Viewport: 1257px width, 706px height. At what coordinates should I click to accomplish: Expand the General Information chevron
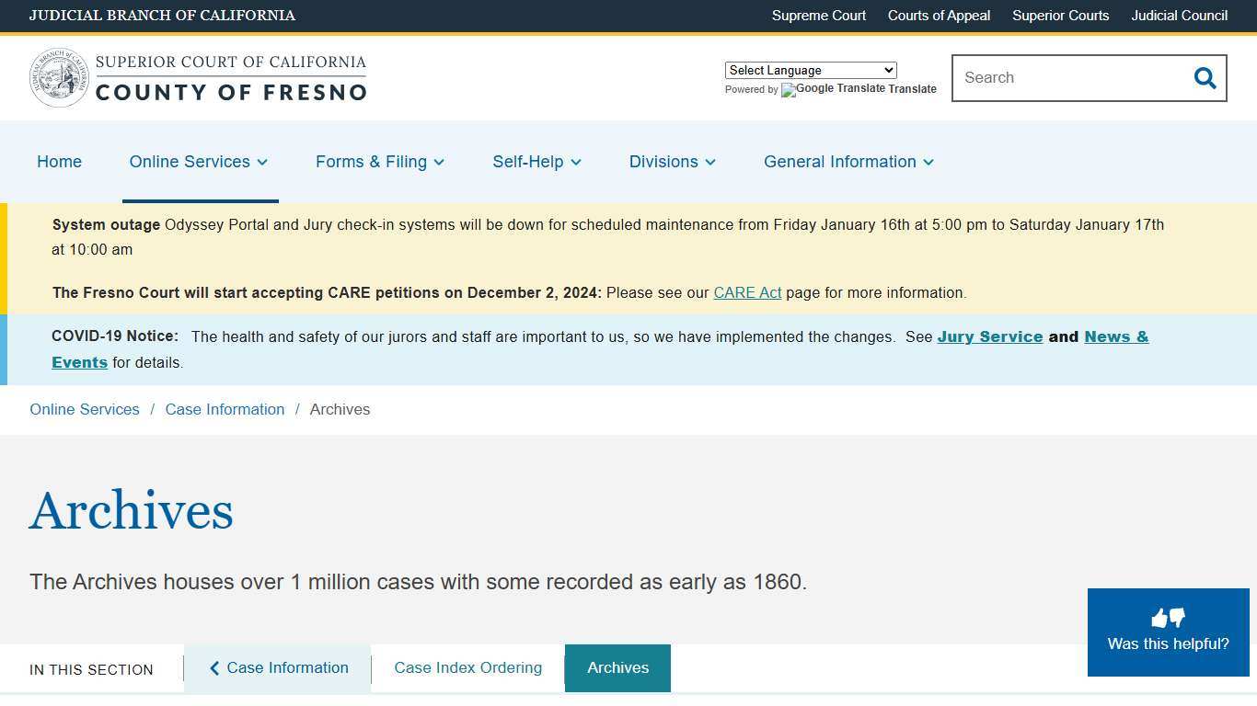coord(929,163)
